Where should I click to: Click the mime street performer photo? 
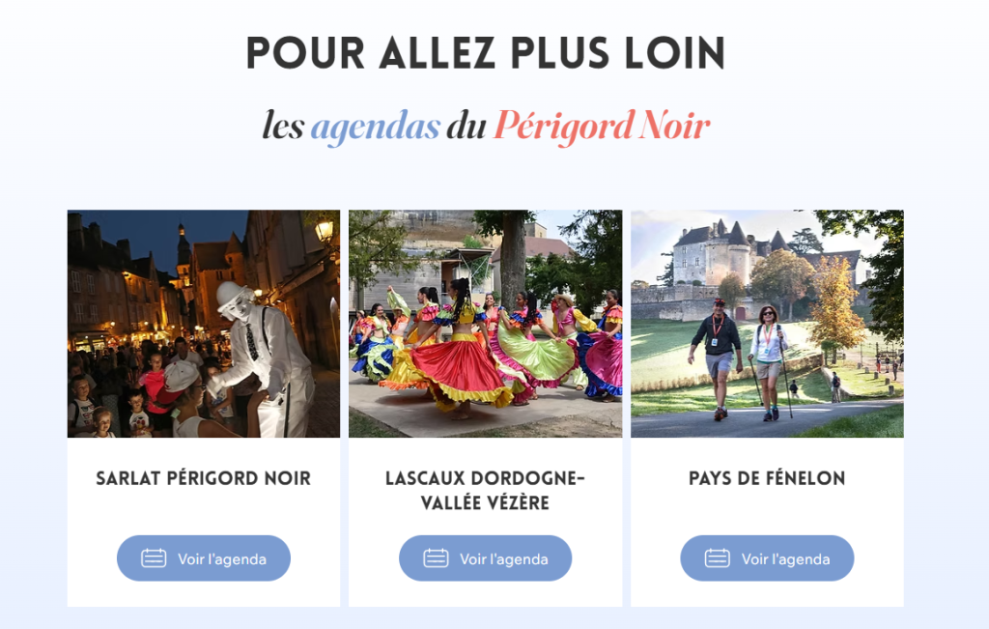point(203,324)
